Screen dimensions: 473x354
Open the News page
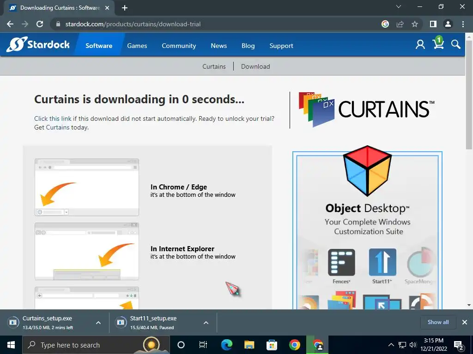click(x=218, y=46)
